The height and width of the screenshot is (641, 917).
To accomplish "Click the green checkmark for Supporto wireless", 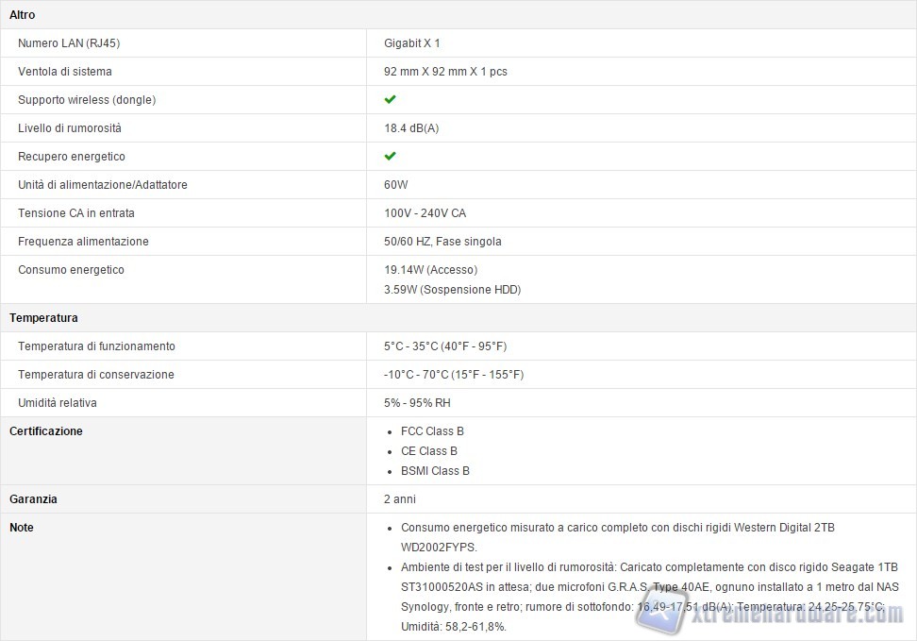I will coord(390,99).
